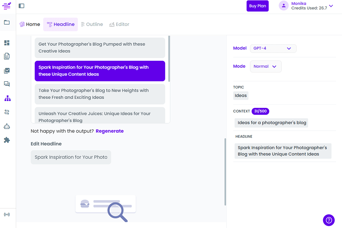The image size is (342, 228).
Task: Open the repeat arrows icon
Action: [7, 112]
